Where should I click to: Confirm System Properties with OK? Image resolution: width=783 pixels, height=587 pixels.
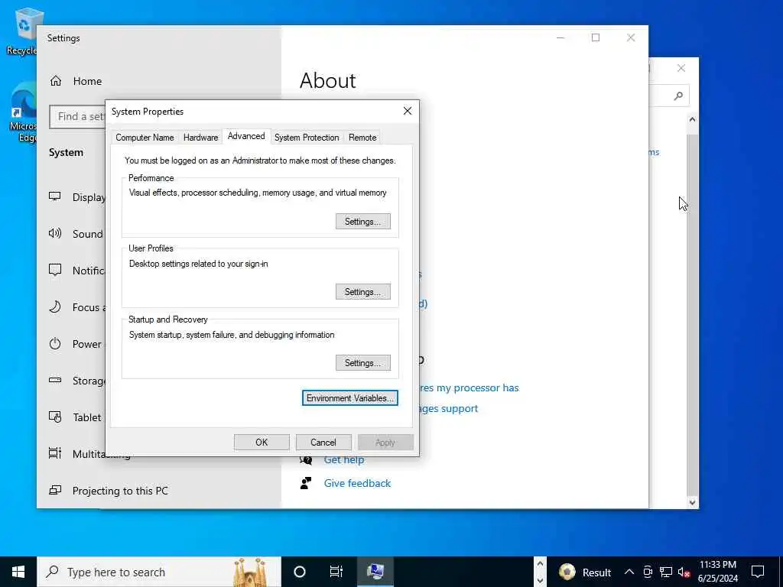pos(262,443)
